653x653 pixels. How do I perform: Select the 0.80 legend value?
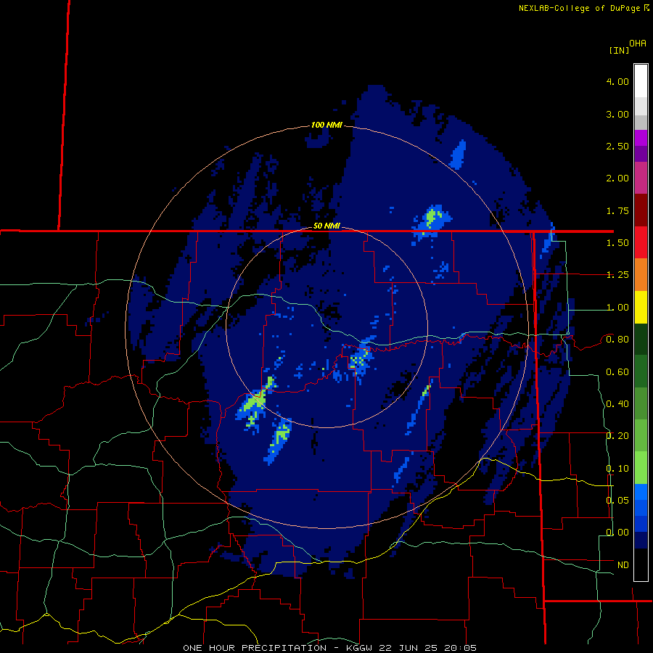point(617,339)
